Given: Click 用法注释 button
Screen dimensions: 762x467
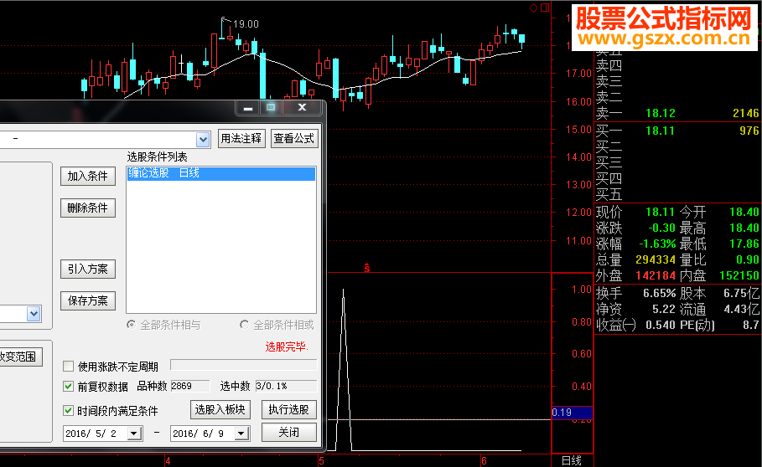Looking at the screenshot, I should pos(241,139).
